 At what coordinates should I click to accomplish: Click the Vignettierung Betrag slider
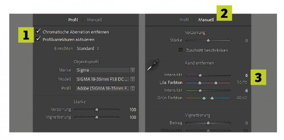tap(208, 123)
